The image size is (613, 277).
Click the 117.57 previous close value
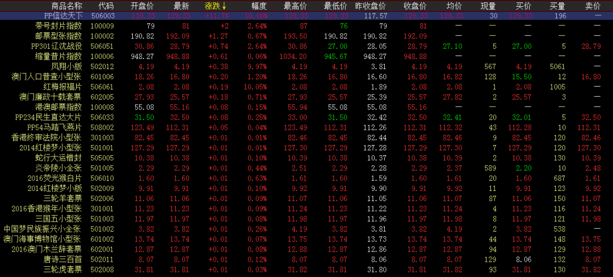tap(375, 16)
